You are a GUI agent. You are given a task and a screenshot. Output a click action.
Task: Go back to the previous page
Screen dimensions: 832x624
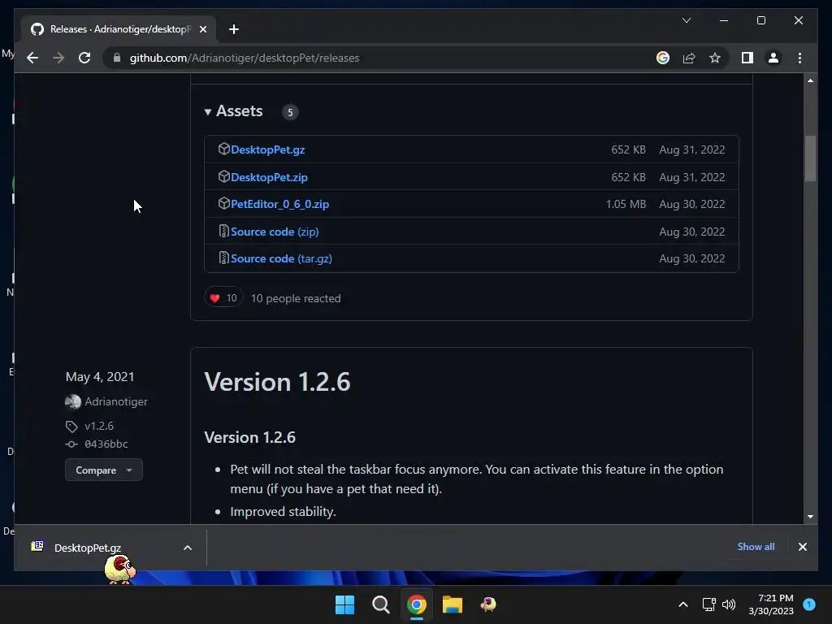pos(32,58)
